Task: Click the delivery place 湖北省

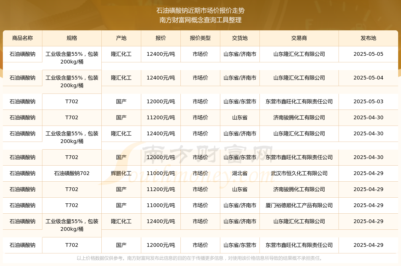Action: (240, 173)
